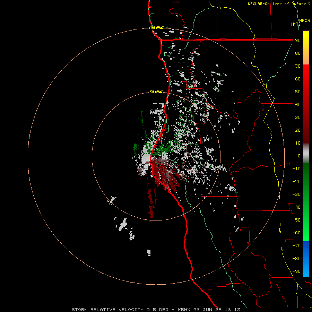Click the 40 value on the velocity scale
312x312 pixels.
pyautogui.click(x=298, y=104)
